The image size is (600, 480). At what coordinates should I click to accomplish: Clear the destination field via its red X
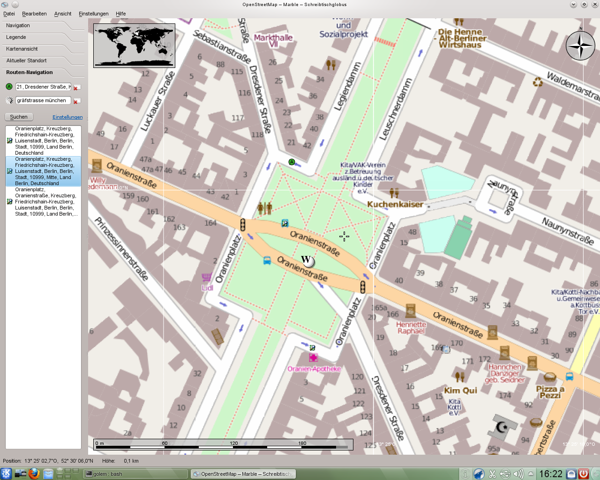pyautogui.click(x=77, y=100)
